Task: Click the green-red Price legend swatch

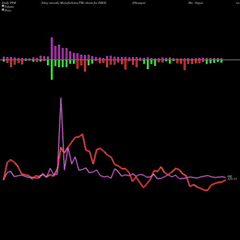Action: 3,10
